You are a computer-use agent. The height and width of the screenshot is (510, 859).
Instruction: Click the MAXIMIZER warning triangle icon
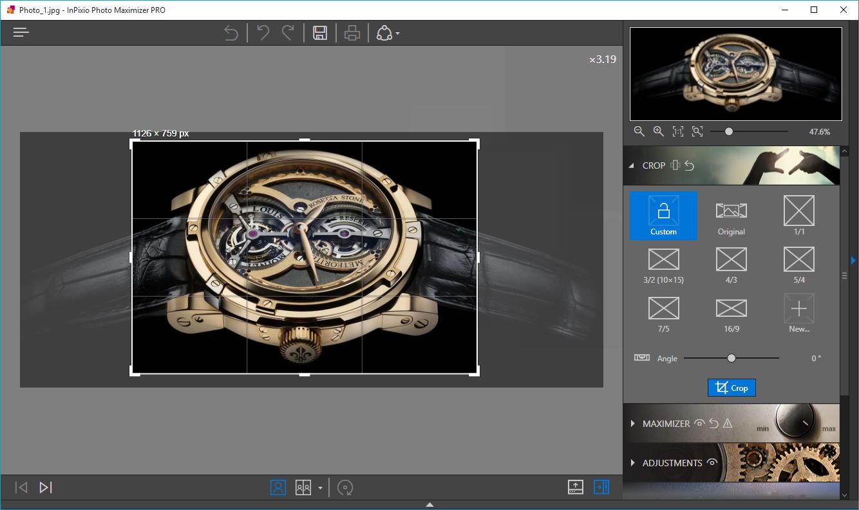[728, 424]
